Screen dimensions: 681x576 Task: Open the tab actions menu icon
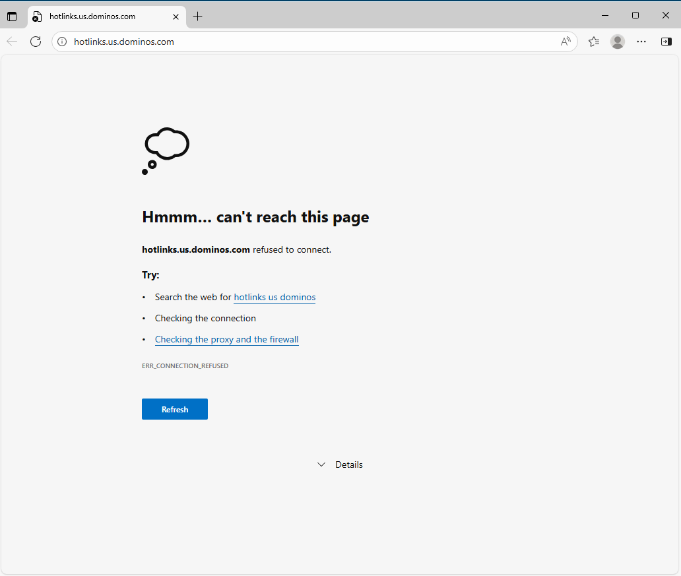(x=12, y=16)
